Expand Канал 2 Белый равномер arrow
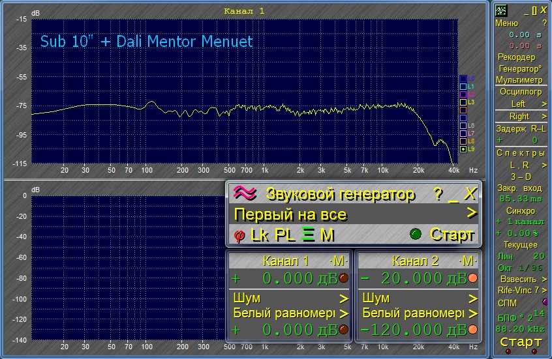The width and height of the screenshot is (552, 359). (x=473, y=313)
